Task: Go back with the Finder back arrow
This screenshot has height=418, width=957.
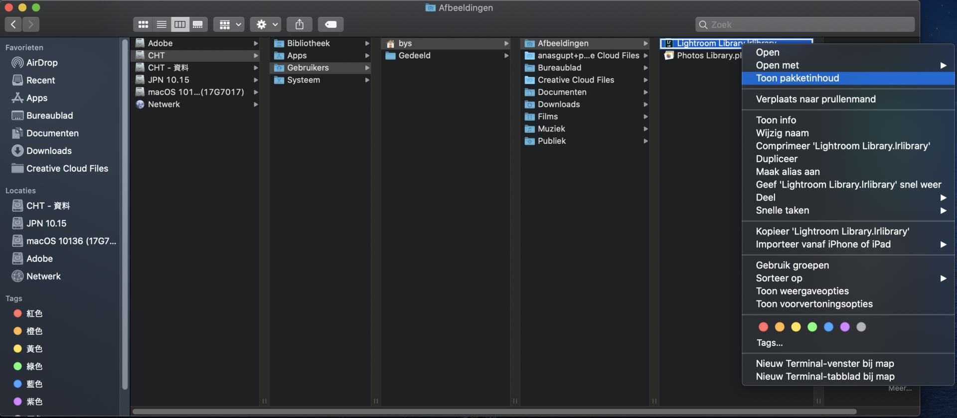Action: point(13,24)
